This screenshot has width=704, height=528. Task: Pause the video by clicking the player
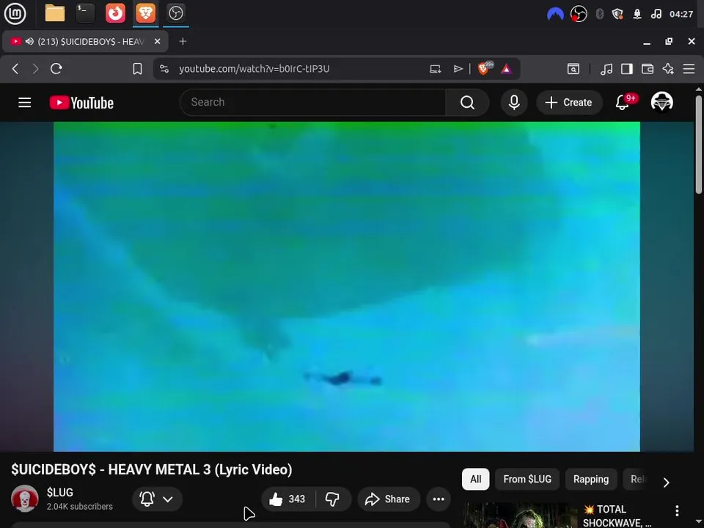coord(347,287)
